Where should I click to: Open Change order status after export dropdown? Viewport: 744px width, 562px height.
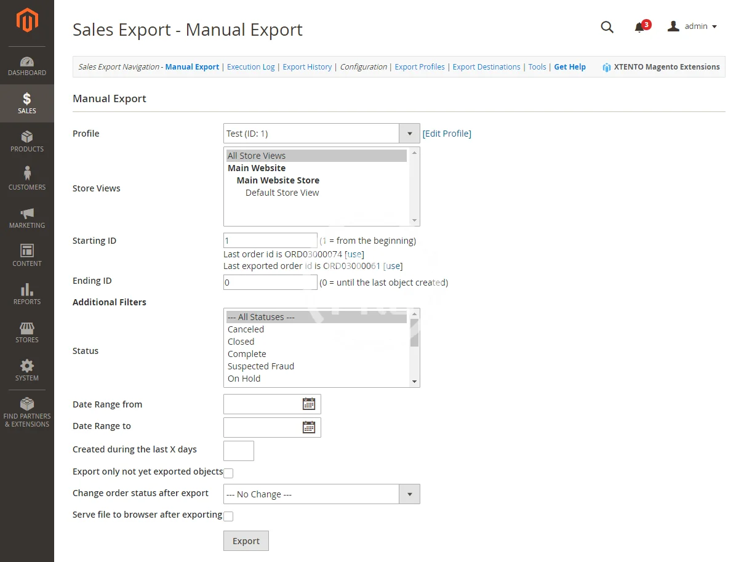tap(409, 494)
